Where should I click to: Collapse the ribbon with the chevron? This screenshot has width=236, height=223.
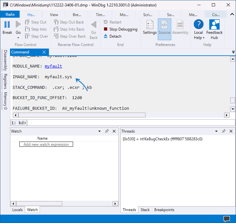232,14
